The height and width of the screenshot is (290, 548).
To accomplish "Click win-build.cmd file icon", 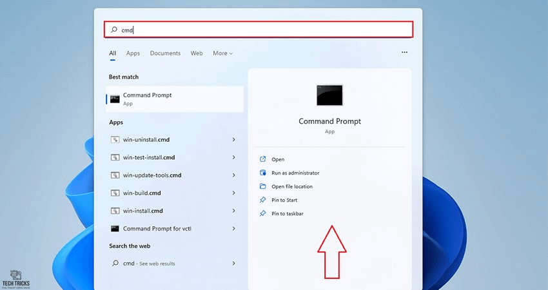I will pyautogui.click(x=115, y=193).
